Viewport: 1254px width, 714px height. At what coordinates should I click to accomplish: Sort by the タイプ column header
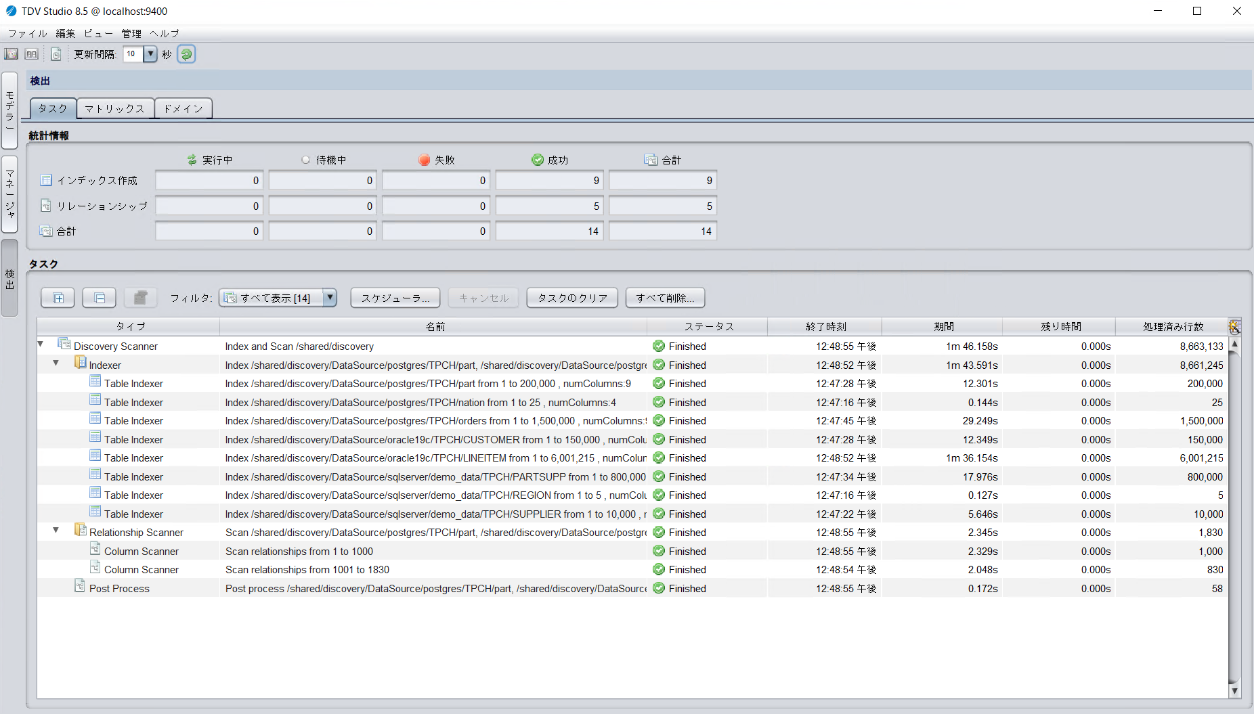(130, 326)
